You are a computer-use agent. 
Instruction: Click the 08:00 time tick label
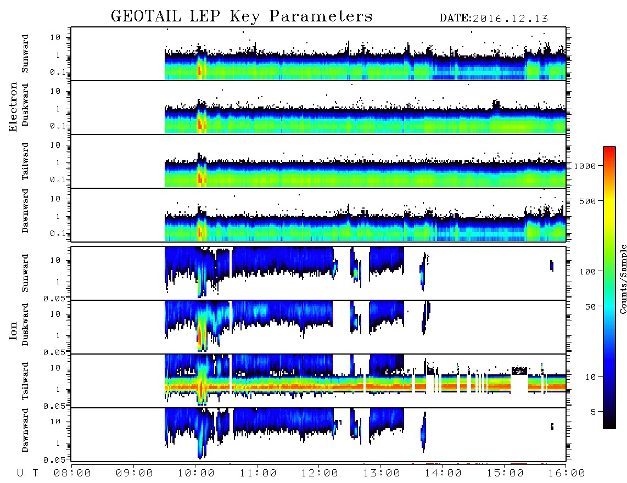(72, 474)
